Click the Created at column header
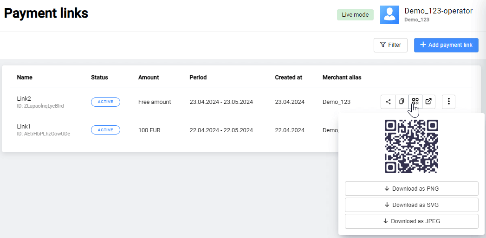 [288, 77]
